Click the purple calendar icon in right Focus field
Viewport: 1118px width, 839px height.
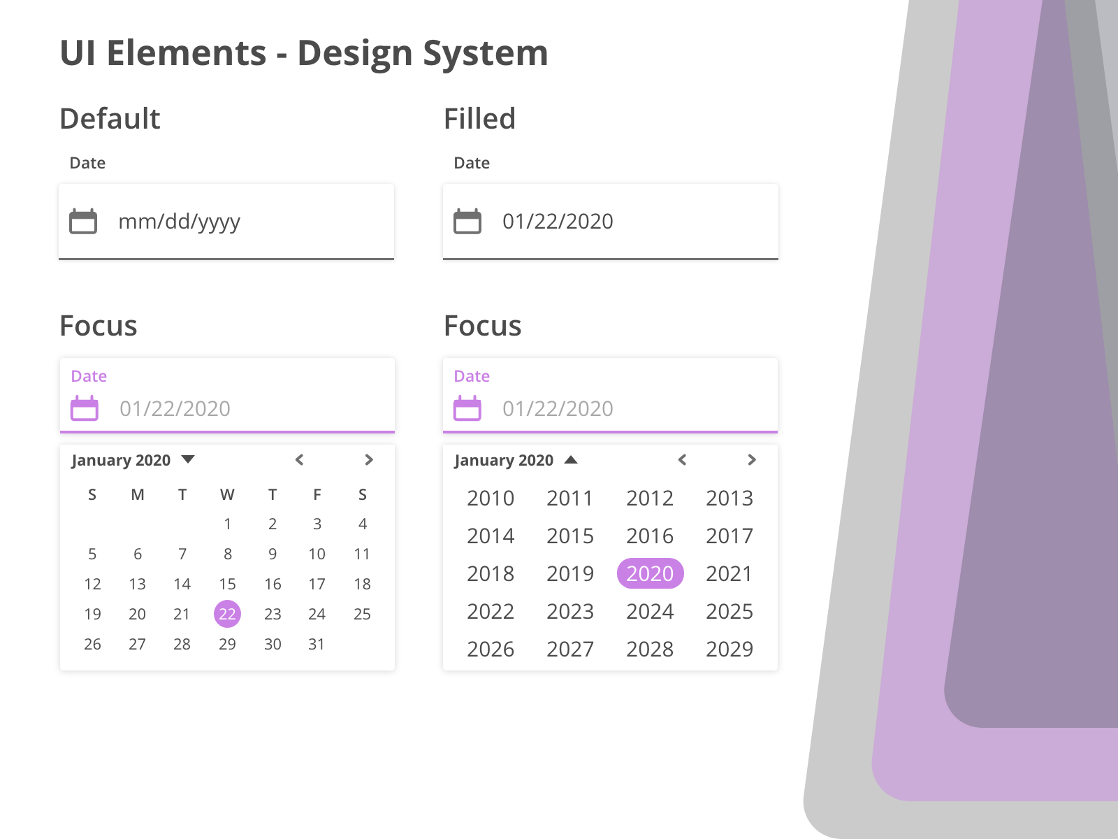click(467, 408)
